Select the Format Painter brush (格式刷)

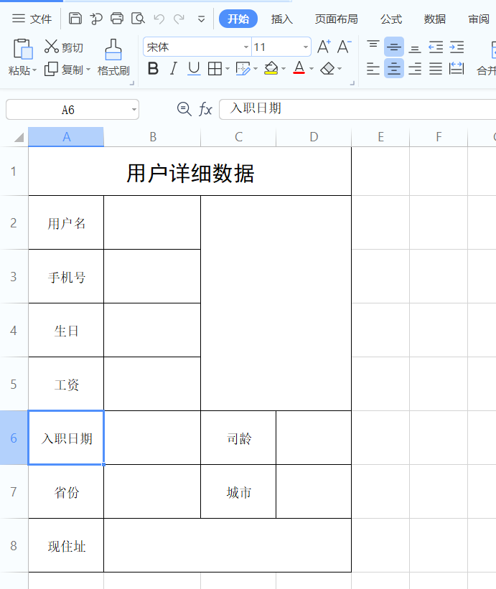[113, 57]
